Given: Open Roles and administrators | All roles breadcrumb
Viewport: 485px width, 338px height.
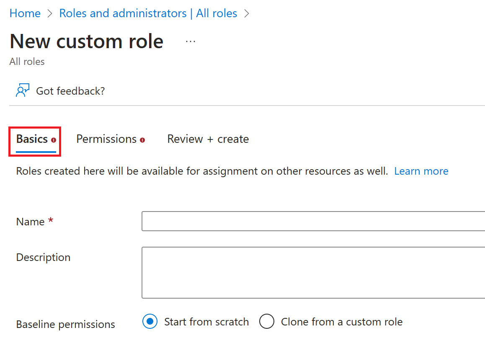Looking at the screenshot, I should tap(148, 13).
